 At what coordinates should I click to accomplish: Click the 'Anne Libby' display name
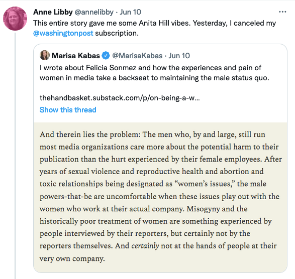click(53, 12)
